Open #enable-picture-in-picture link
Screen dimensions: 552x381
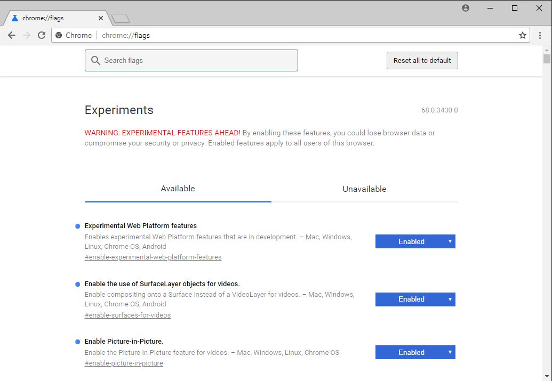click(x=124, y=363)
